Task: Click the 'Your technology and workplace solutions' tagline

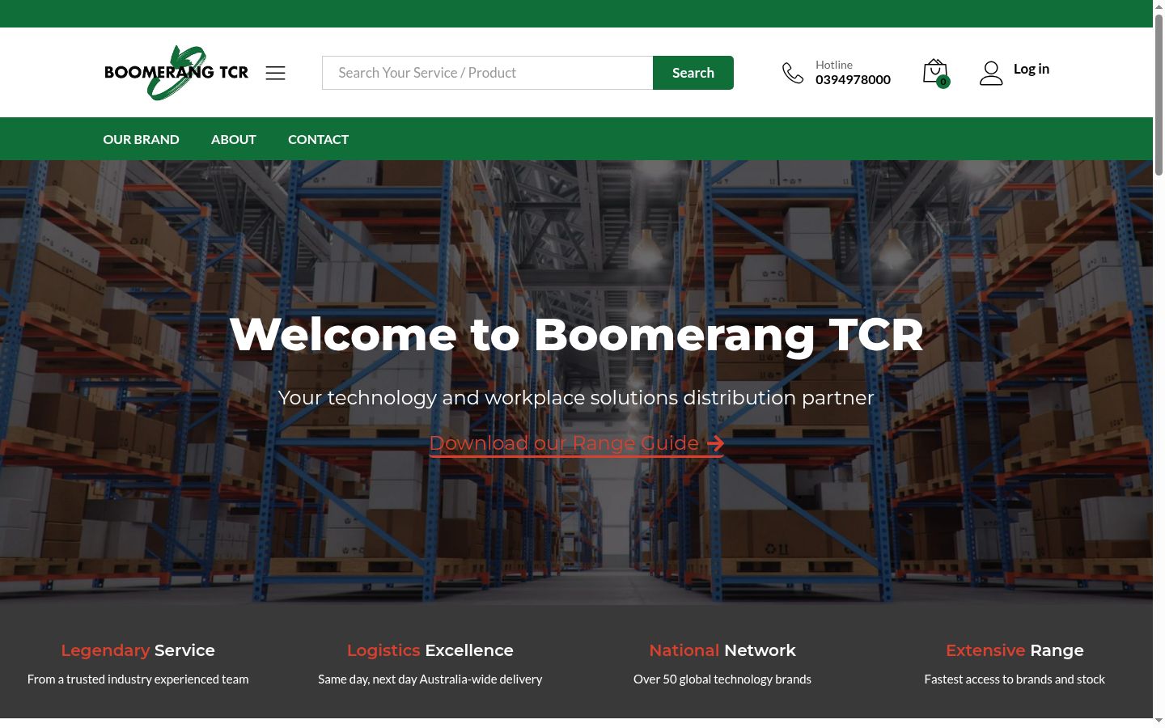Action: click(576, 397)
